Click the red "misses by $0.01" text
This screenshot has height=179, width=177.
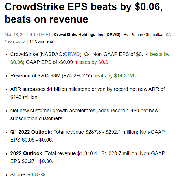click(x=93, y=62)
